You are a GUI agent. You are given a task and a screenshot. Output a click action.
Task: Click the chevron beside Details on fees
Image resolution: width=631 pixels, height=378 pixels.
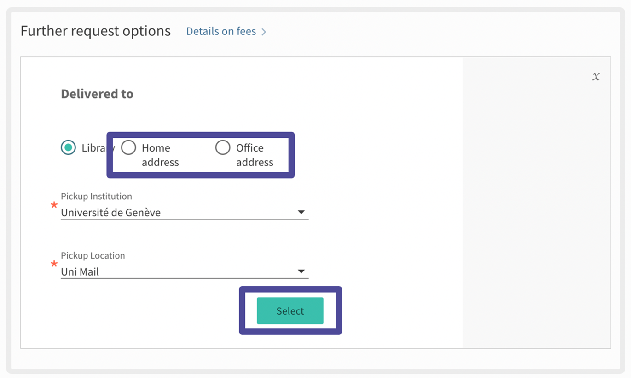tap(264, 32)
